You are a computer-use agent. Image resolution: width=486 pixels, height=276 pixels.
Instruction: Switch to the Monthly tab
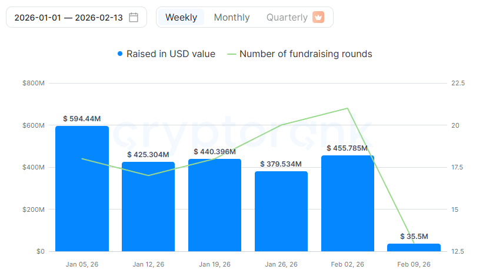coord(232,18)
